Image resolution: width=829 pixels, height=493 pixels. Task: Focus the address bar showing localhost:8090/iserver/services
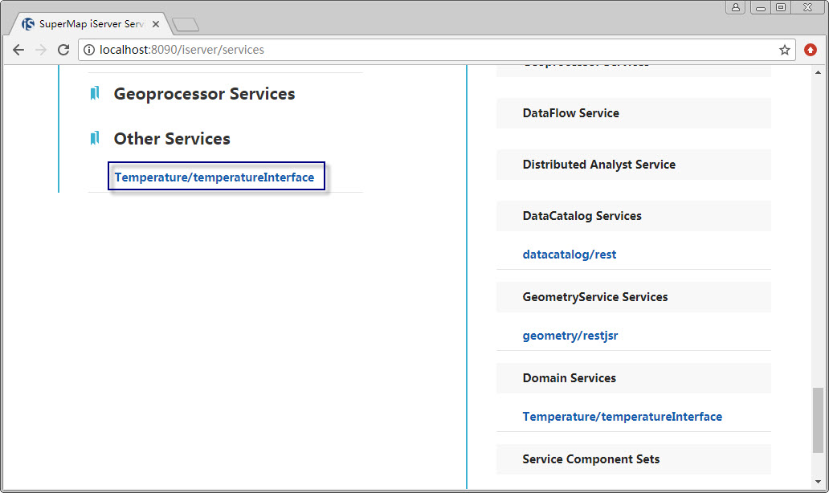434,50
